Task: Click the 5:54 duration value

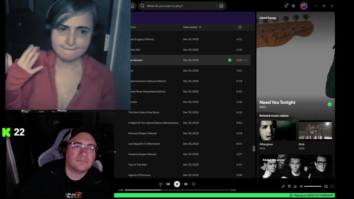Action: point(239,123)
